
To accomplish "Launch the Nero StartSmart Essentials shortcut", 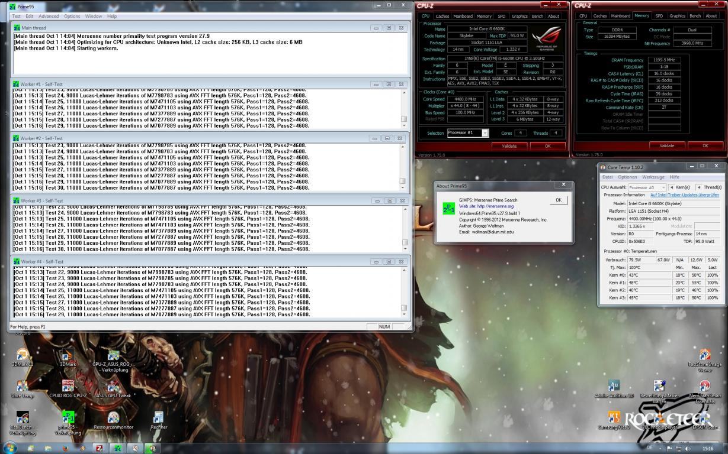I will (705, 391).
